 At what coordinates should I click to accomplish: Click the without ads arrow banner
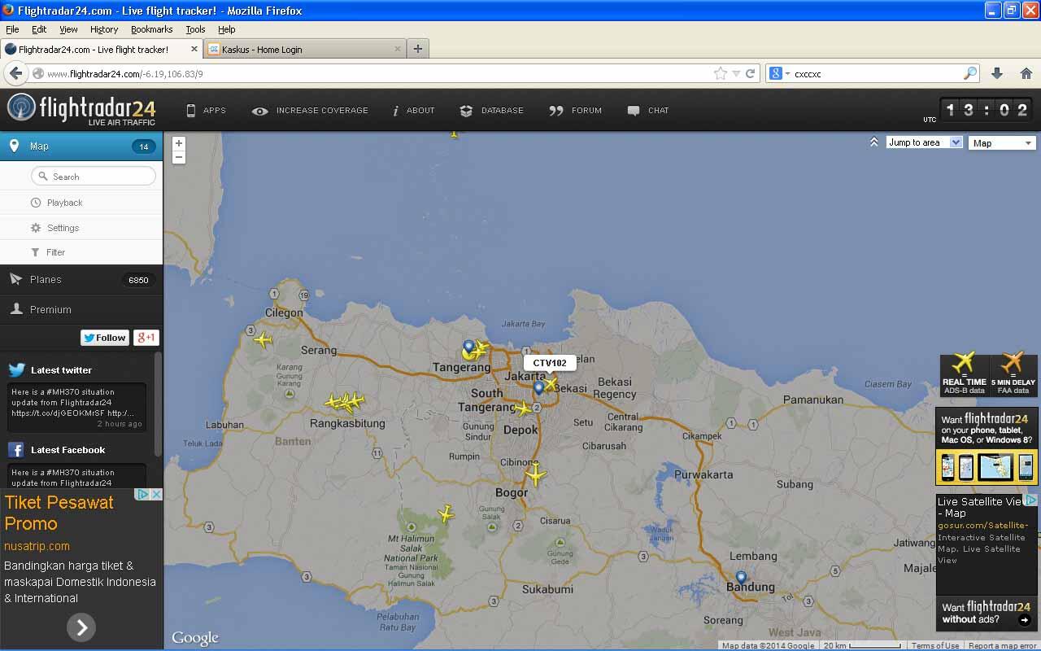(987, 614)
